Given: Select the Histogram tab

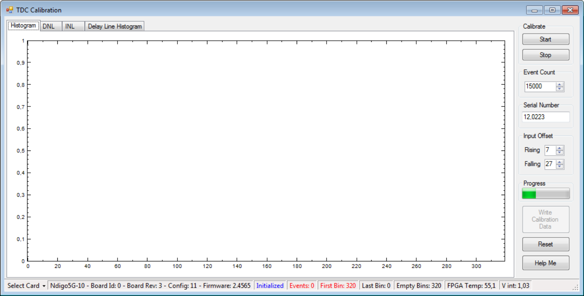Looking at the screenshot, I should click(24, 25).
